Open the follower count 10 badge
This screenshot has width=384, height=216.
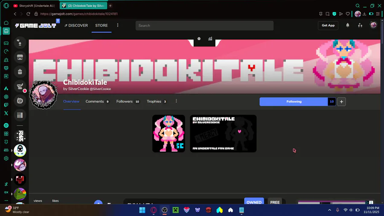332,102
